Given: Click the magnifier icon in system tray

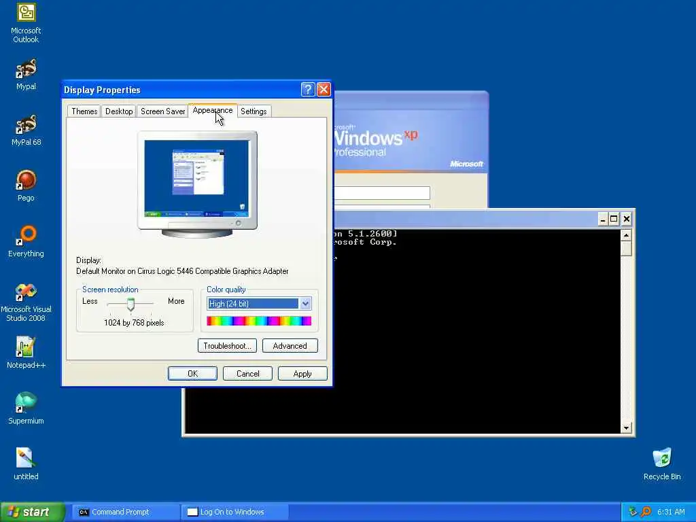Looking at the screenshot, I should (646, 512).
